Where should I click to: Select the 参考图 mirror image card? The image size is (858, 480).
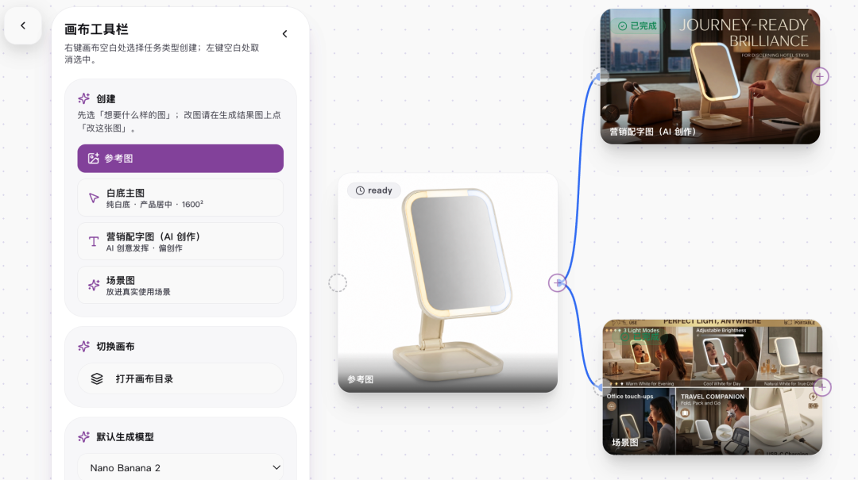point(447,282)
